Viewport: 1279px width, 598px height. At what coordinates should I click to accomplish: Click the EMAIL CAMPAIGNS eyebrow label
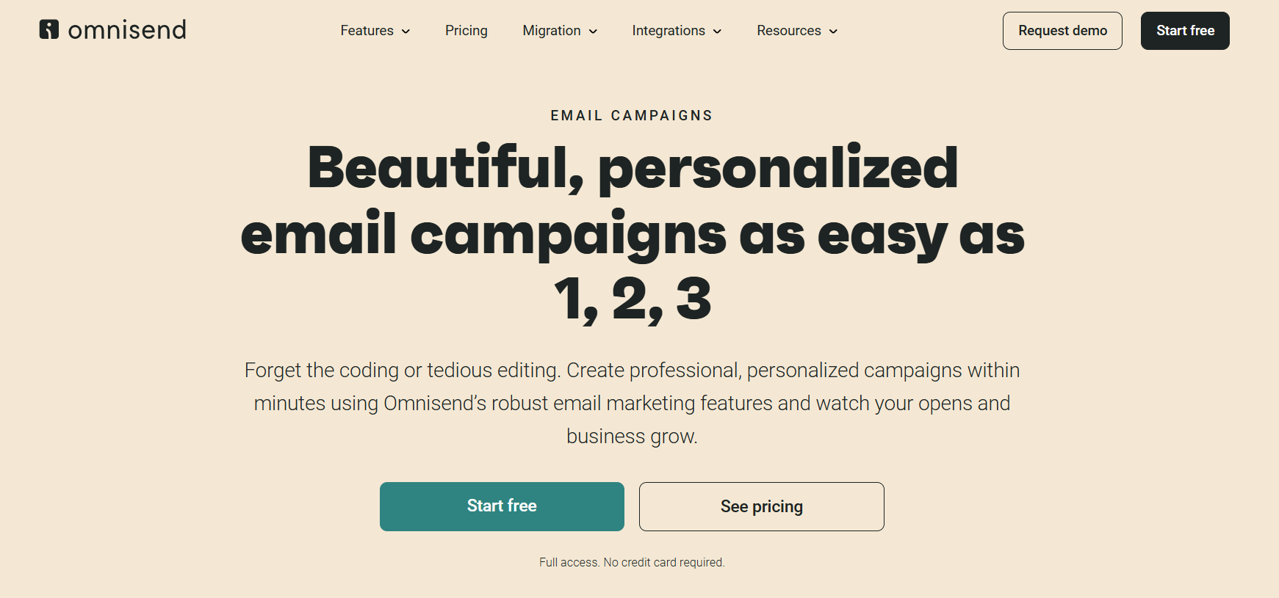[631, 115]
